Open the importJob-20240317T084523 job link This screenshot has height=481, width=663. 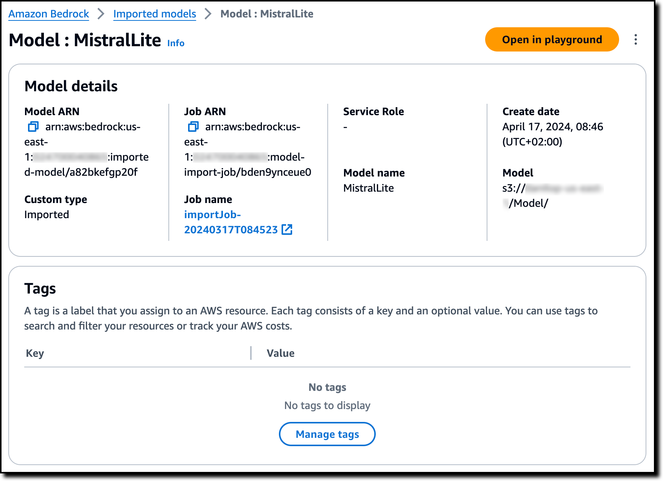pyautogui.click(x=231, y=222)
